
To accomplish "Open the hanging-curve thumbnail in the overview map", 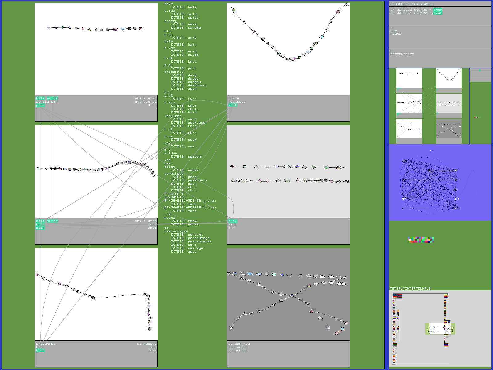I will pos(449,78).
